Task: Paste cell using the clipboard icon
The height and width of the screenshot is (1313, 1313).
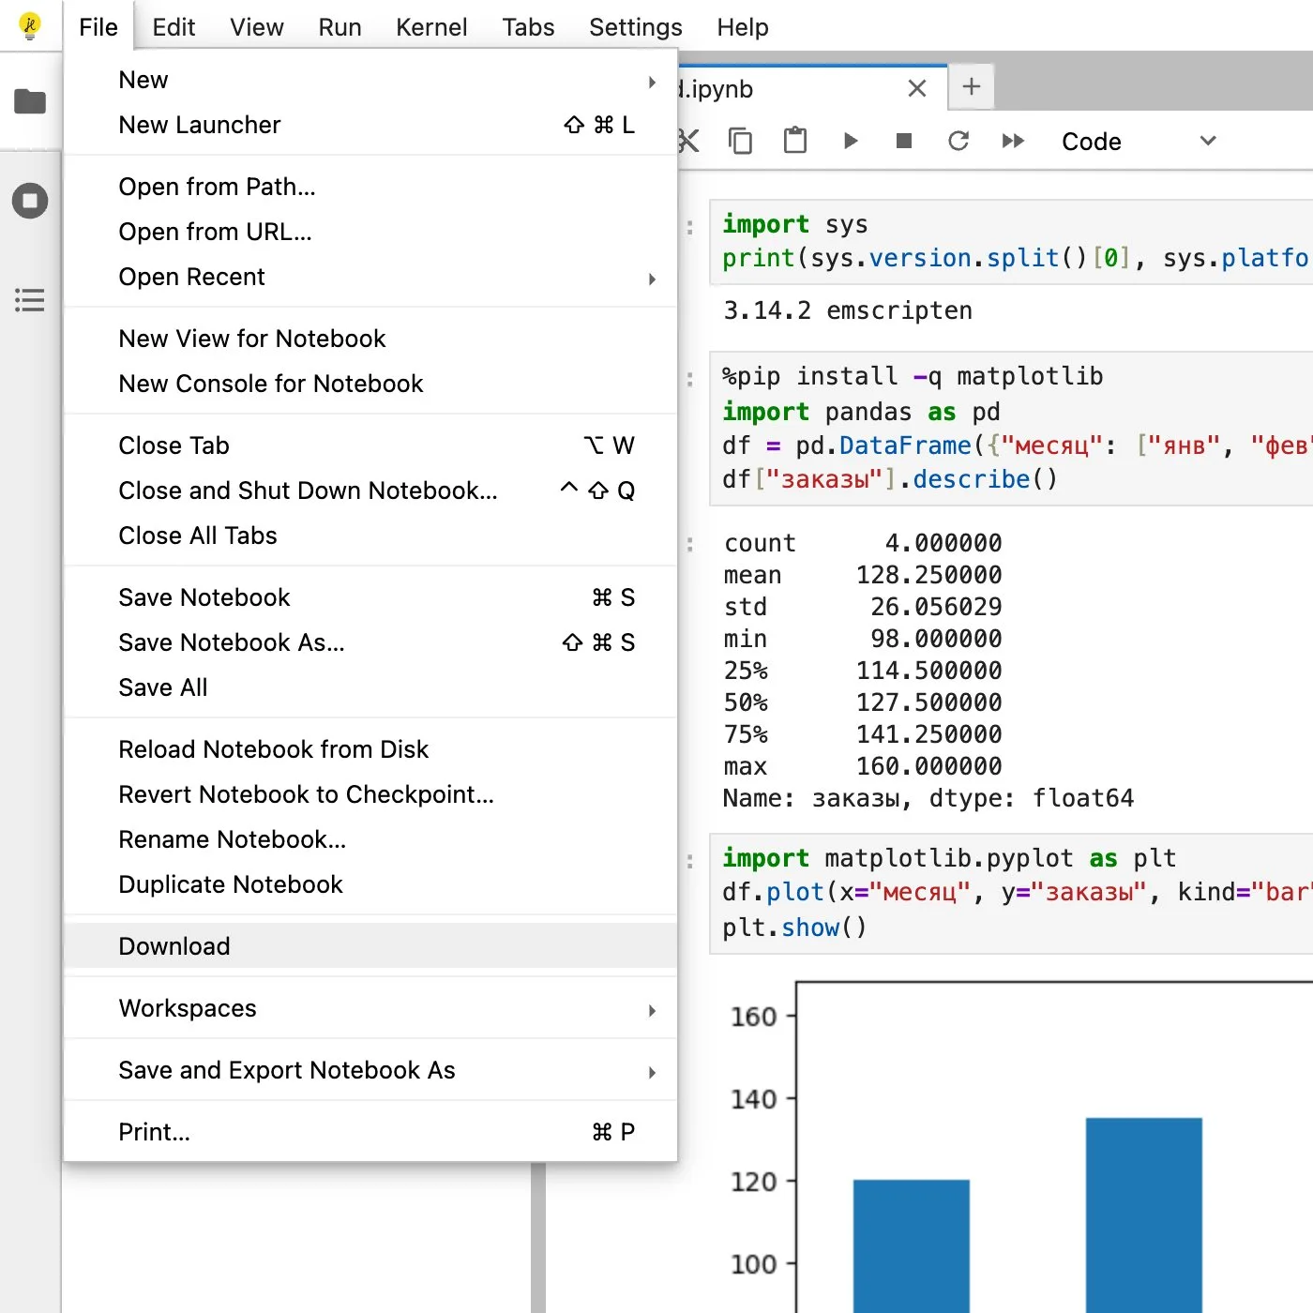Action: (795, 141)
